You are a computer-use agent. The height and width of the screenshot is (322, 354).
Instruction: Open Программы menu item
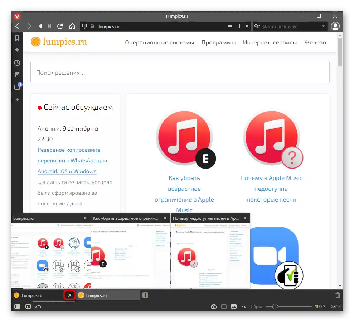218,43
